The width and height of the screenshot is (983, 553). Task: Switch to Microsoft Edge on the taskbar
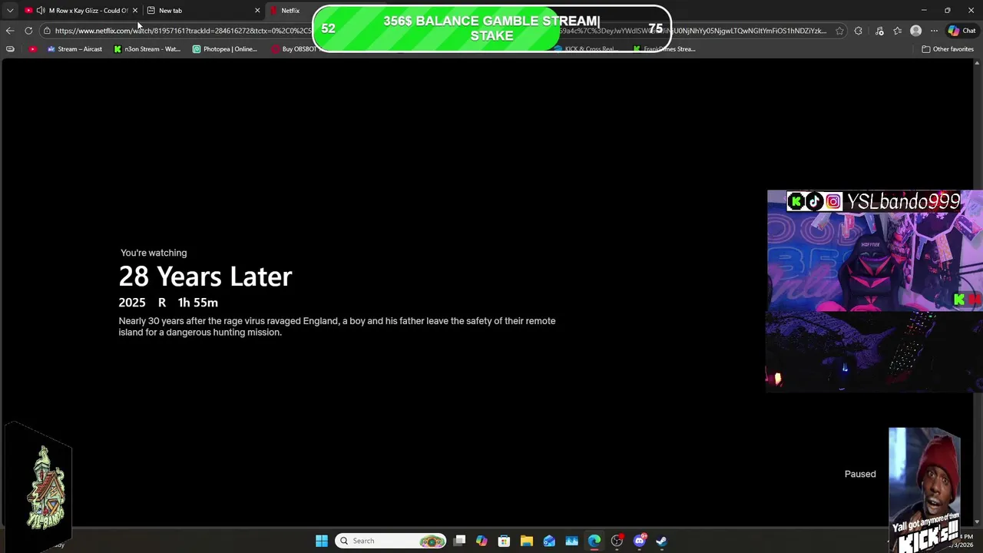pos(594,541)
